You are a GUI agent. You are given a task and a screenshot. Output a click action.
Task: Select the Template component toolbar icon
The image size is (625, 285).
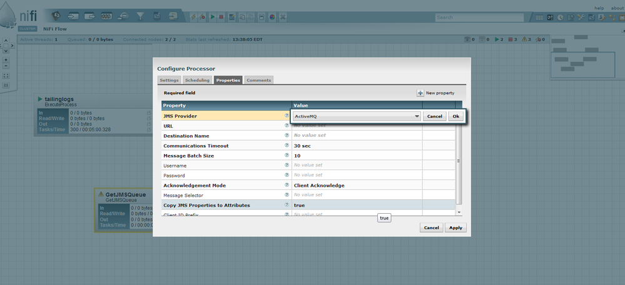[156, 16]
